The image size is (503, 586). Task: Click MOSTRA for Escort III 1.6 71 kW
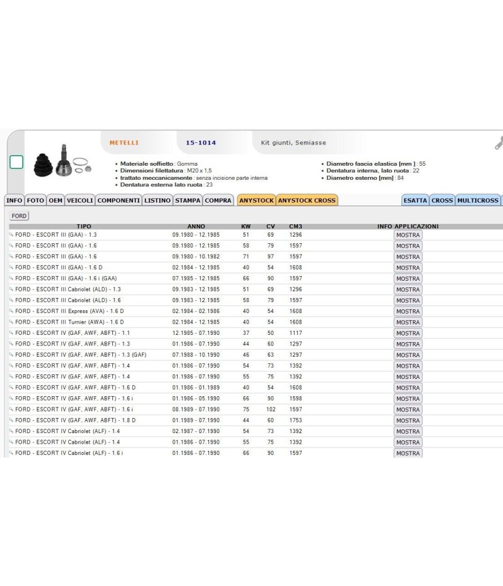[x=408, y=257]
